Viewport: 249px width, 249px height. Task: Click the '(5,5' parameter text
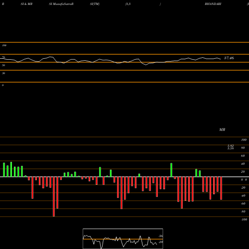(x=128, y=4)
